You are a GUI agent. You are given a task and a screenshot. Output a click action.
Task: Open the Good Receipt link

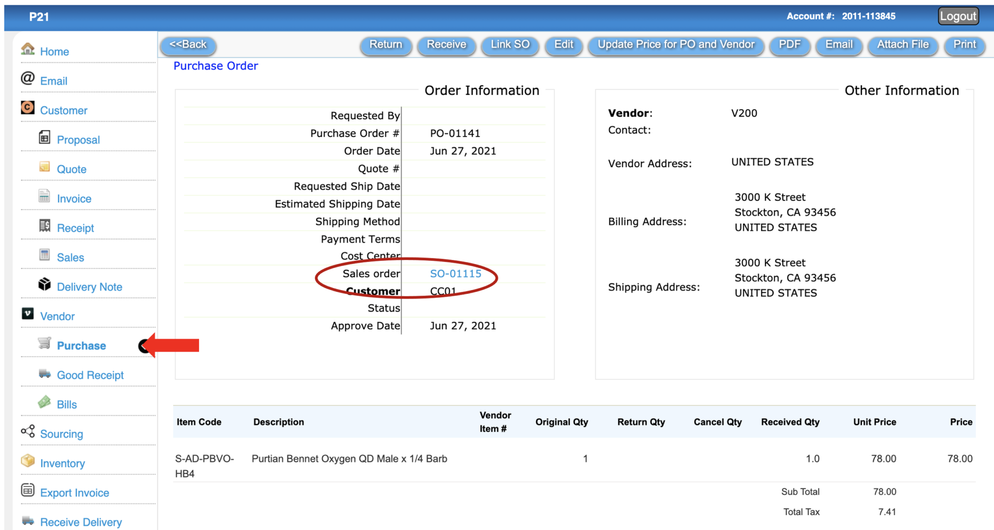click(x=90, y=375)
